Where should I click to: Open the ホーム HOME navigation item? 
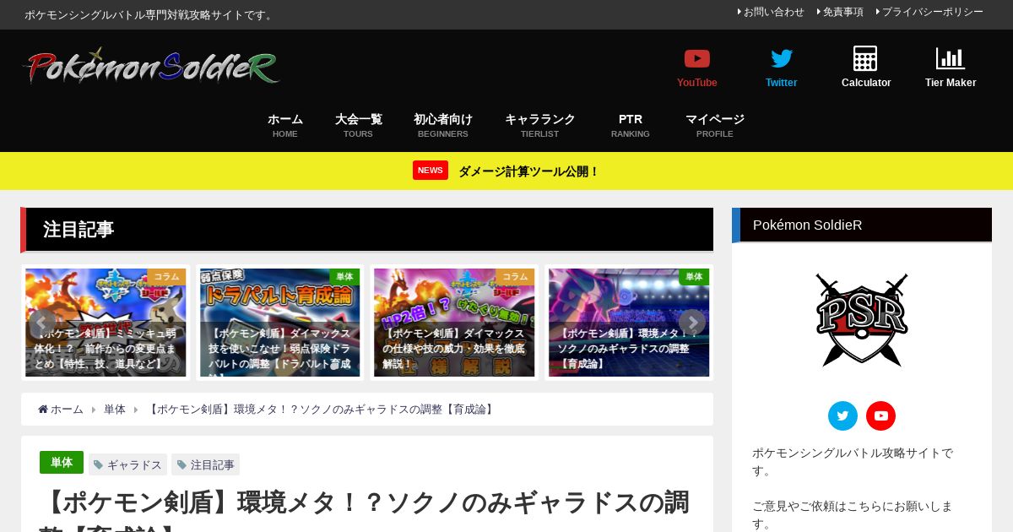tap(285, 125)
